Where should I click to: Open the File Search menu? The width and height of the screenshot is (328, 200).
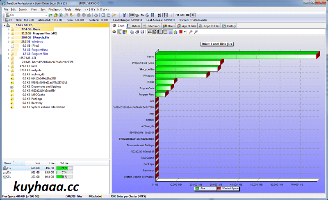[55, 9]
